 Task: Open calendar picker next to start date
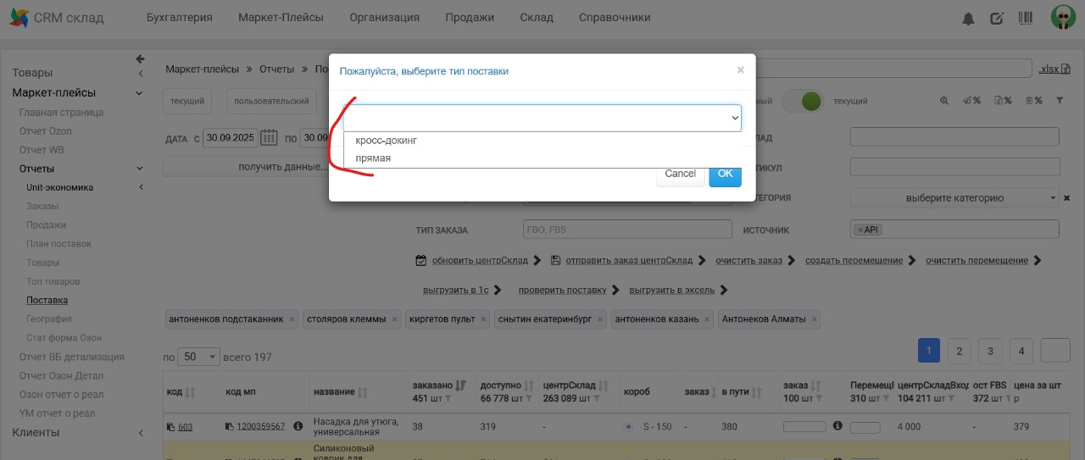(x=269, y=137)
